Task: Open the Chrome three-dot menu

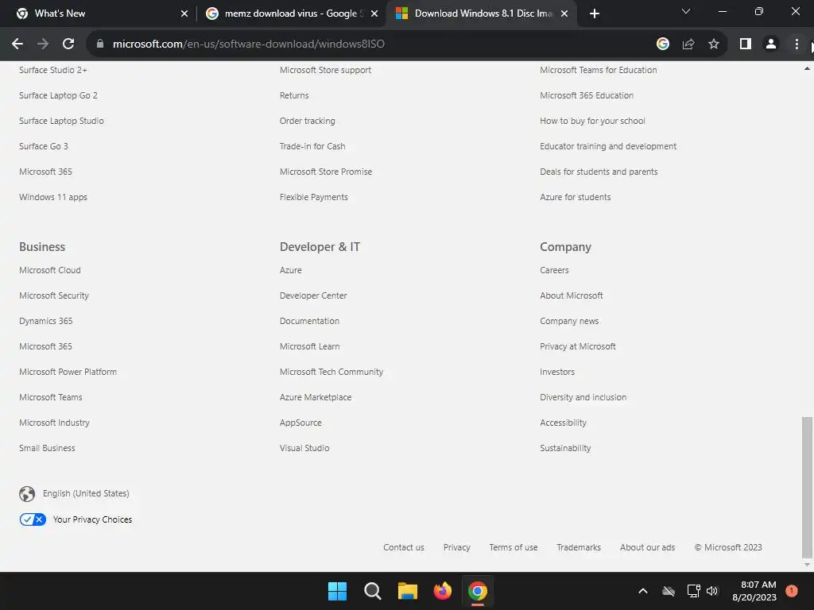Action: tap(797, 44)
